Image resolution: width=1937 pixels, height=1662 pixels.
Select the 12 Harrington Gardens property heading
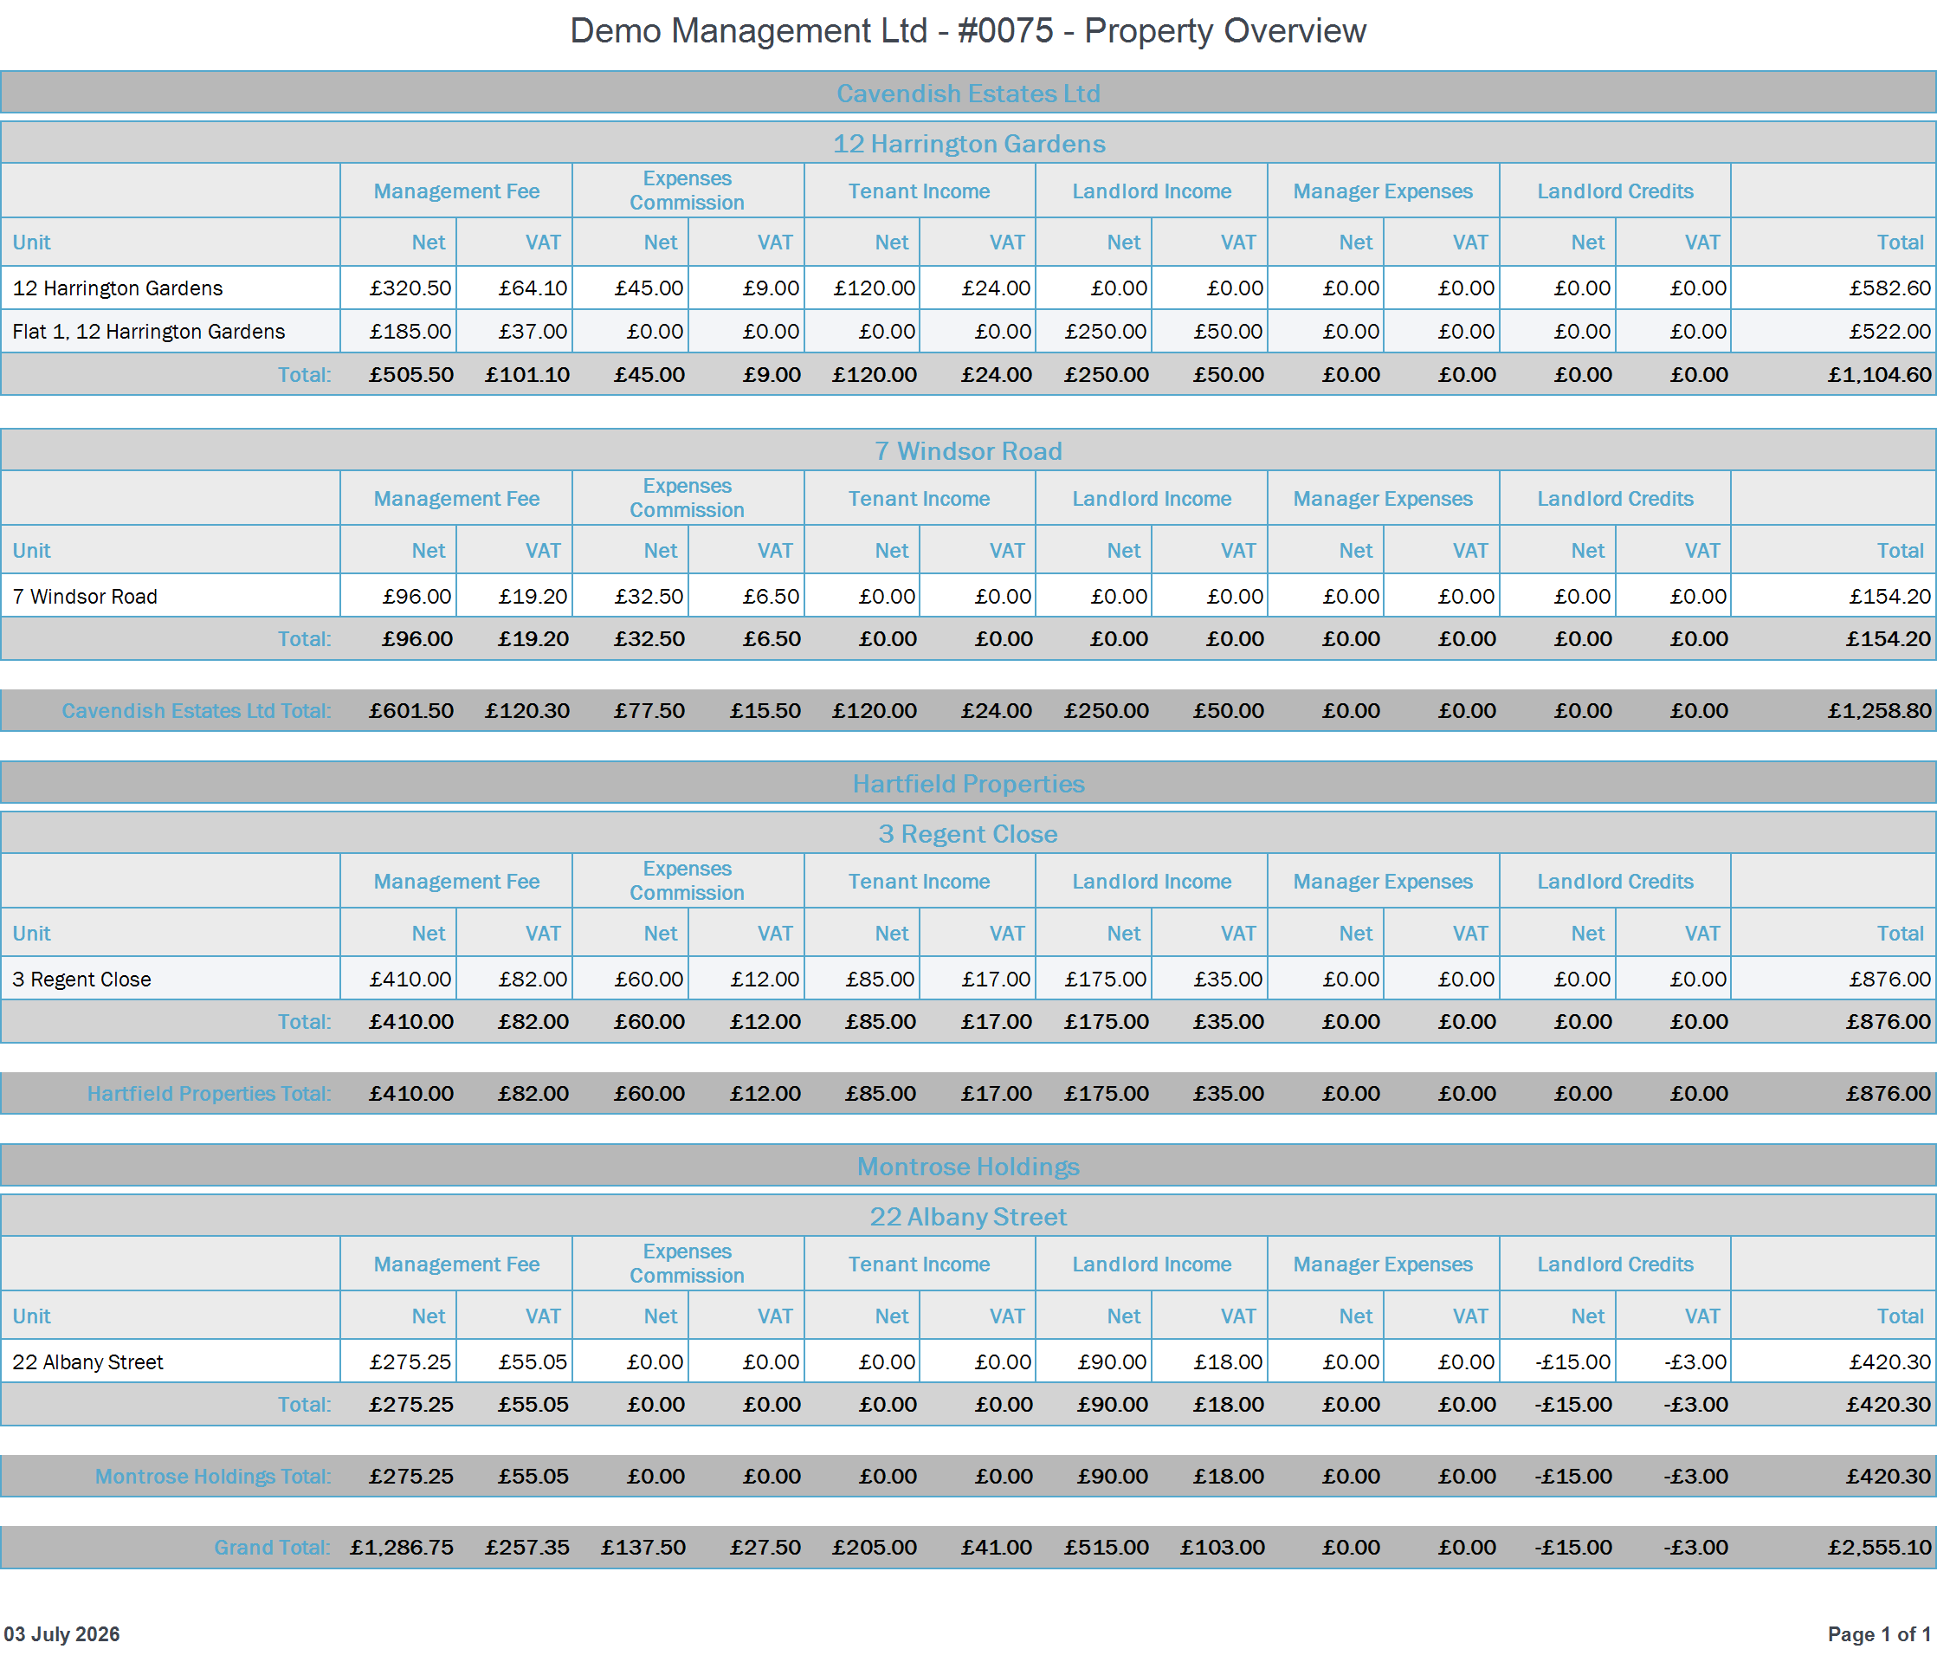(967, 143)
